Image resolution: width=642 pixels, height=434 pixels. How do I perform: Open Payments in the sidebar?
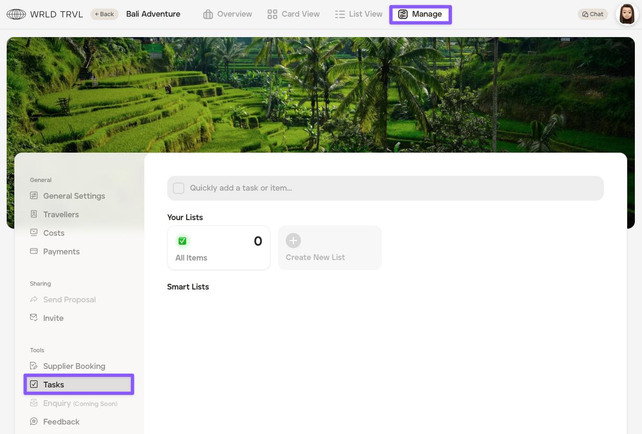coord(61,251)
